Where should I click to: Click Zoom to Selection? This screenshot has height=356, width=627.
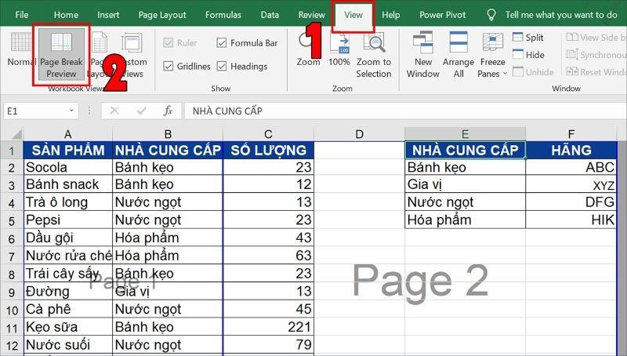(x=374, y=56)
